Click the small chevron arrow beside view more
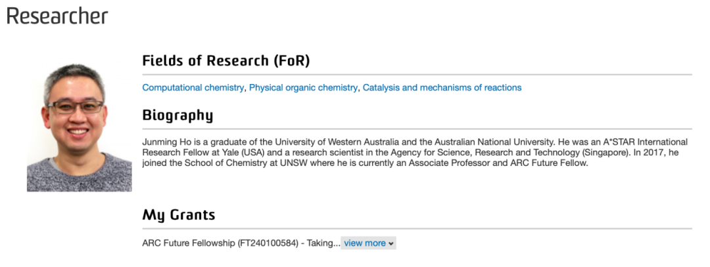The width and height of the screenshot is (710, 267). pos(392,244)
